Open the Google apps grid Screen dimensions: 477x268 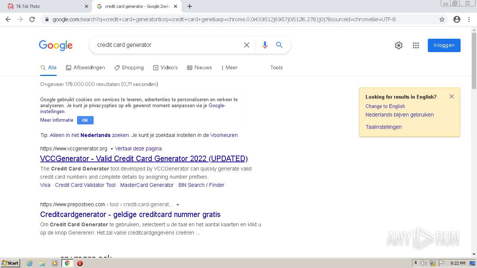click(416, 45)
